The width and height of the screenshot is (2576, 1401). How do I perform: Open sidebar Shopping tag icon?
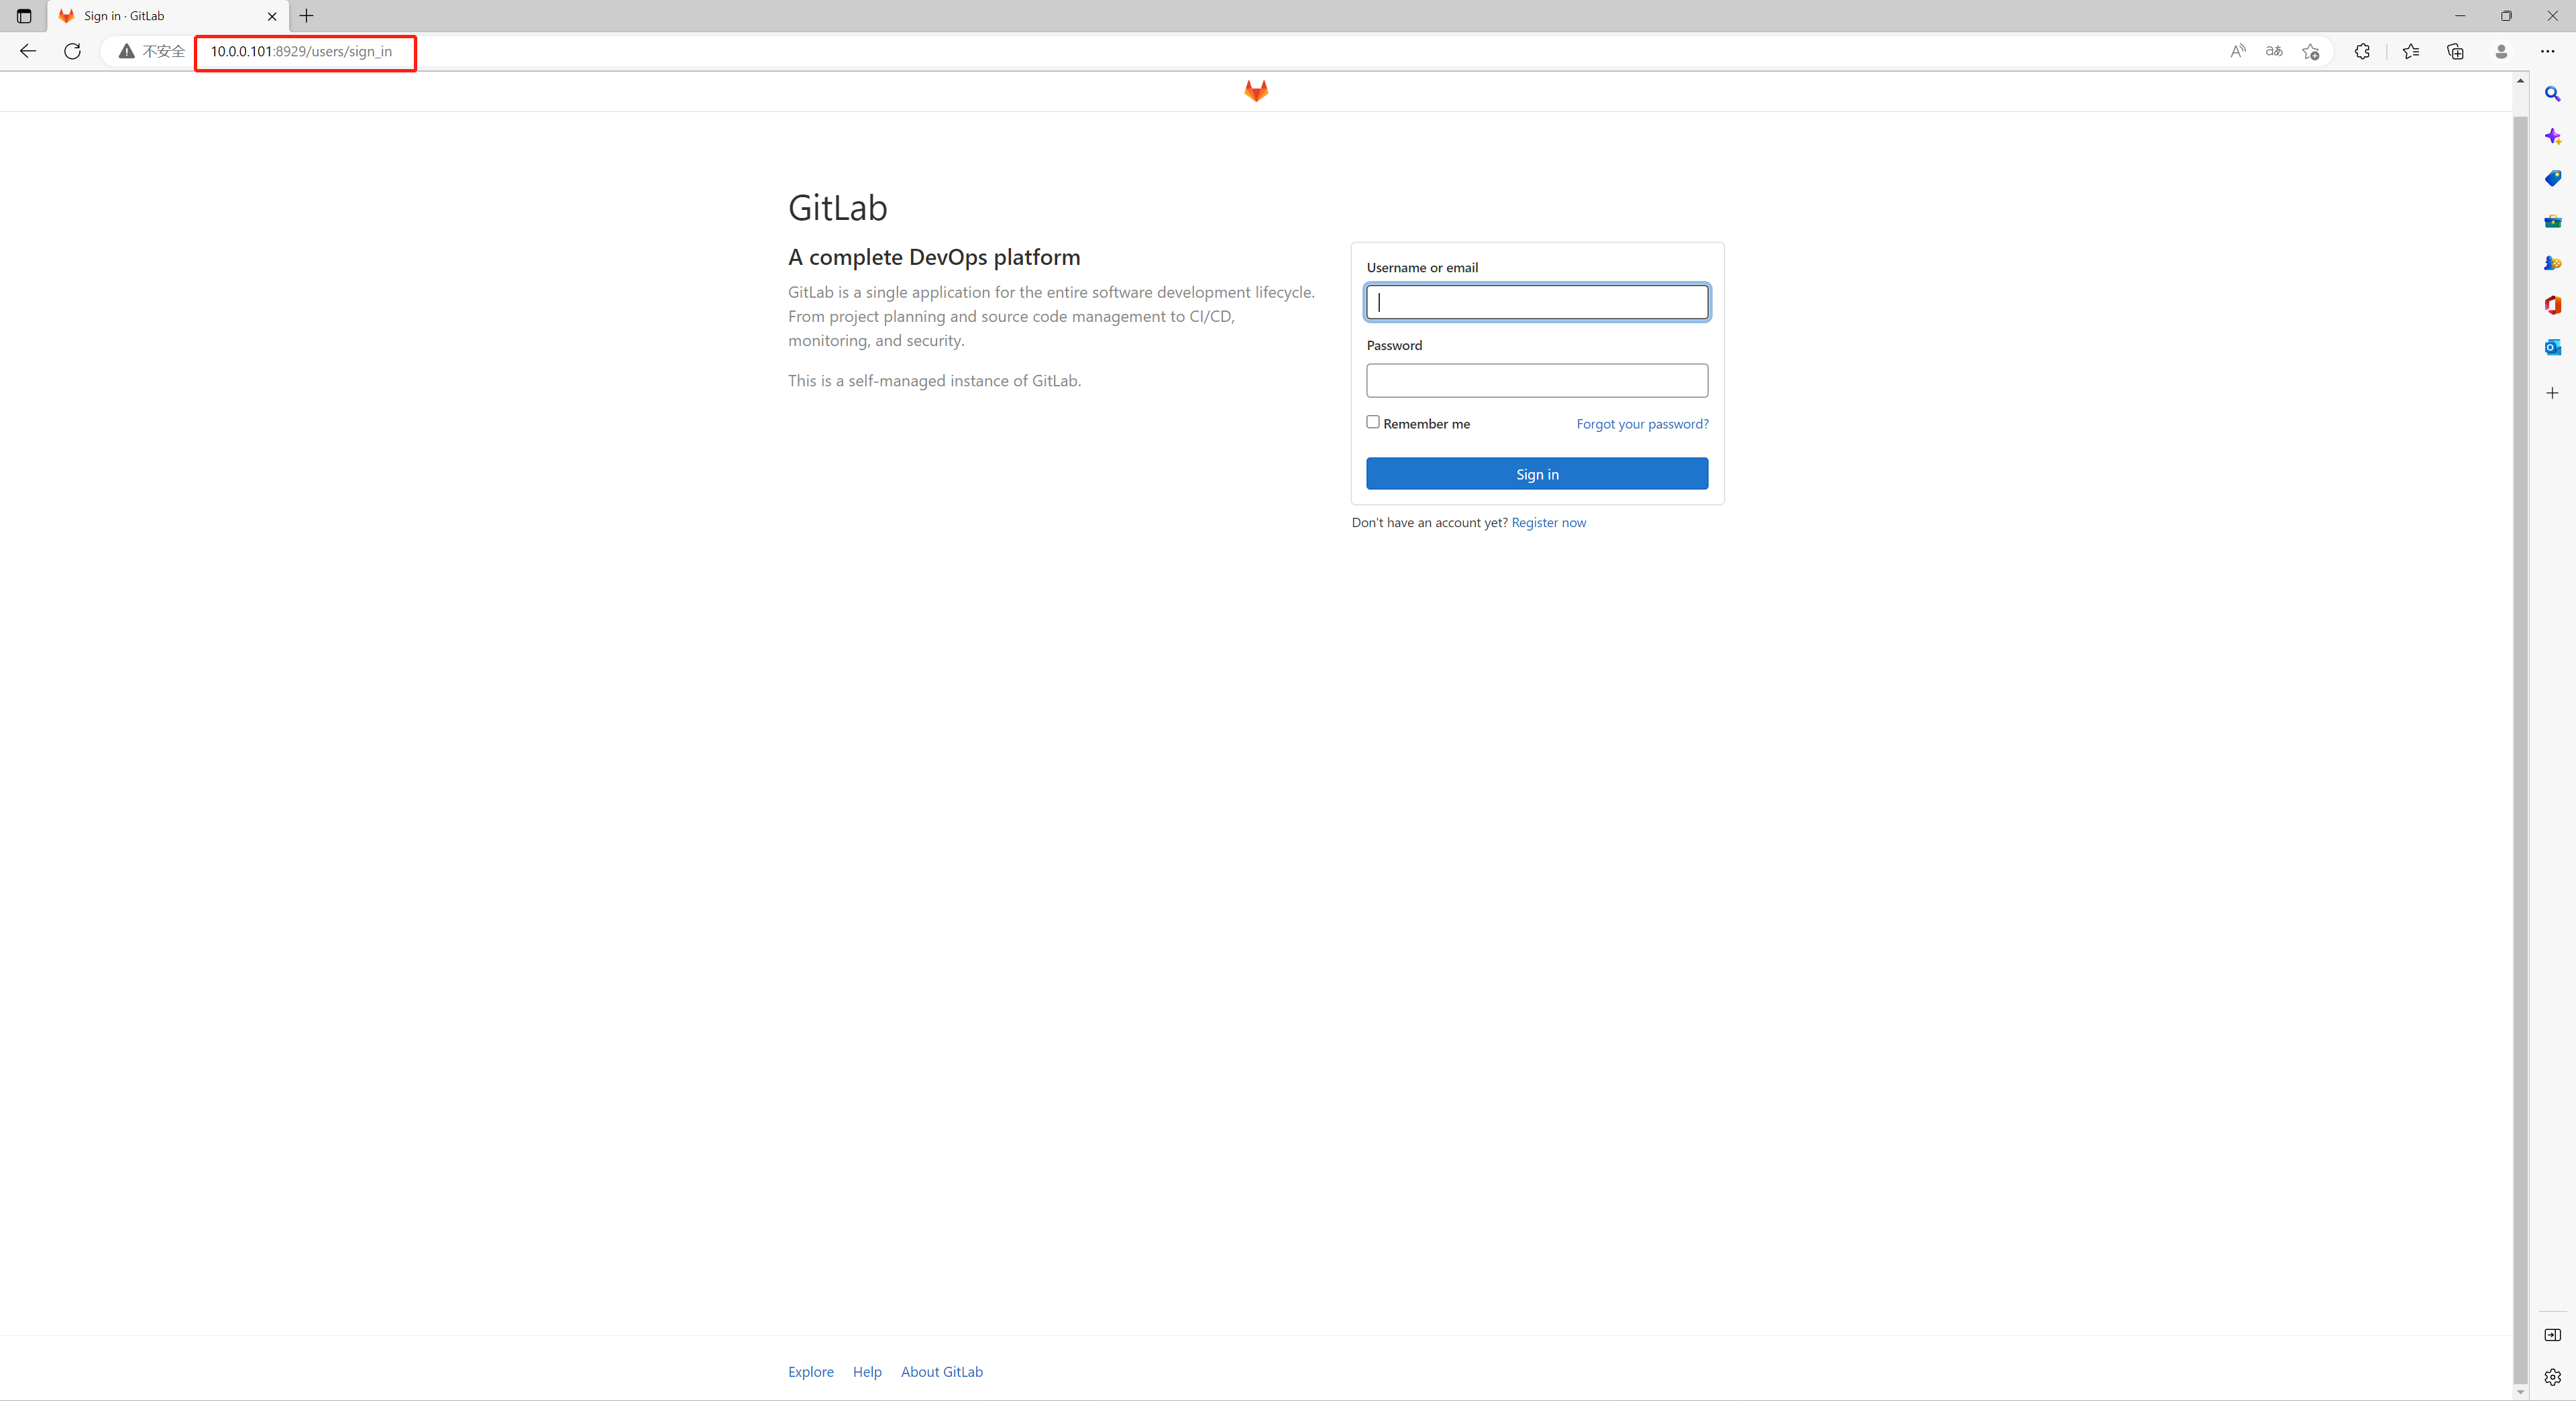[2552, 178]
